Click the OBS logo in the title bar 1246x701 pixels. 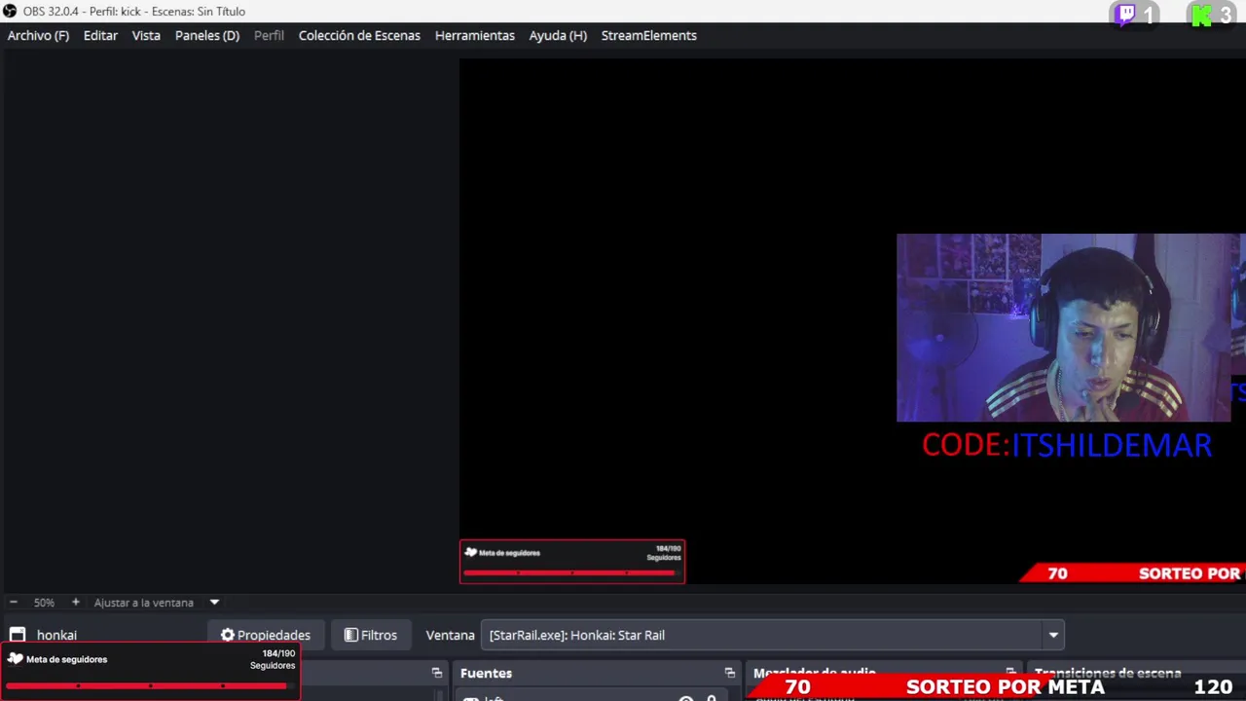pyautogui.click(x=10, y=11)
